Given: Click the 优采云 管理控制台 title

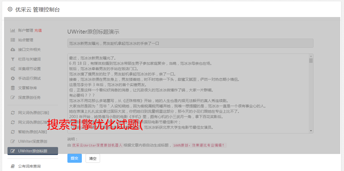Looking at the screenshot, I should [38, 10].
